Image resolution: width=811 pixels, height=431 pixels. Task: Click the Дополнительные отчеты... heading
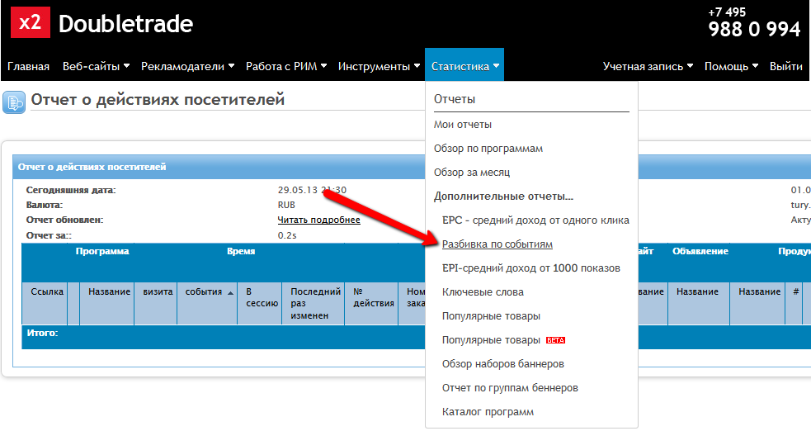[x=503, y=197]
